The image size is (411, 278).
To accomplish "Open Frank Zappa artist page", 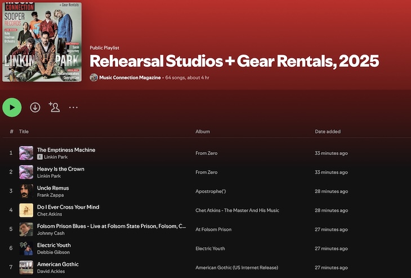I will pyautogui.click(x=50, y=195).
